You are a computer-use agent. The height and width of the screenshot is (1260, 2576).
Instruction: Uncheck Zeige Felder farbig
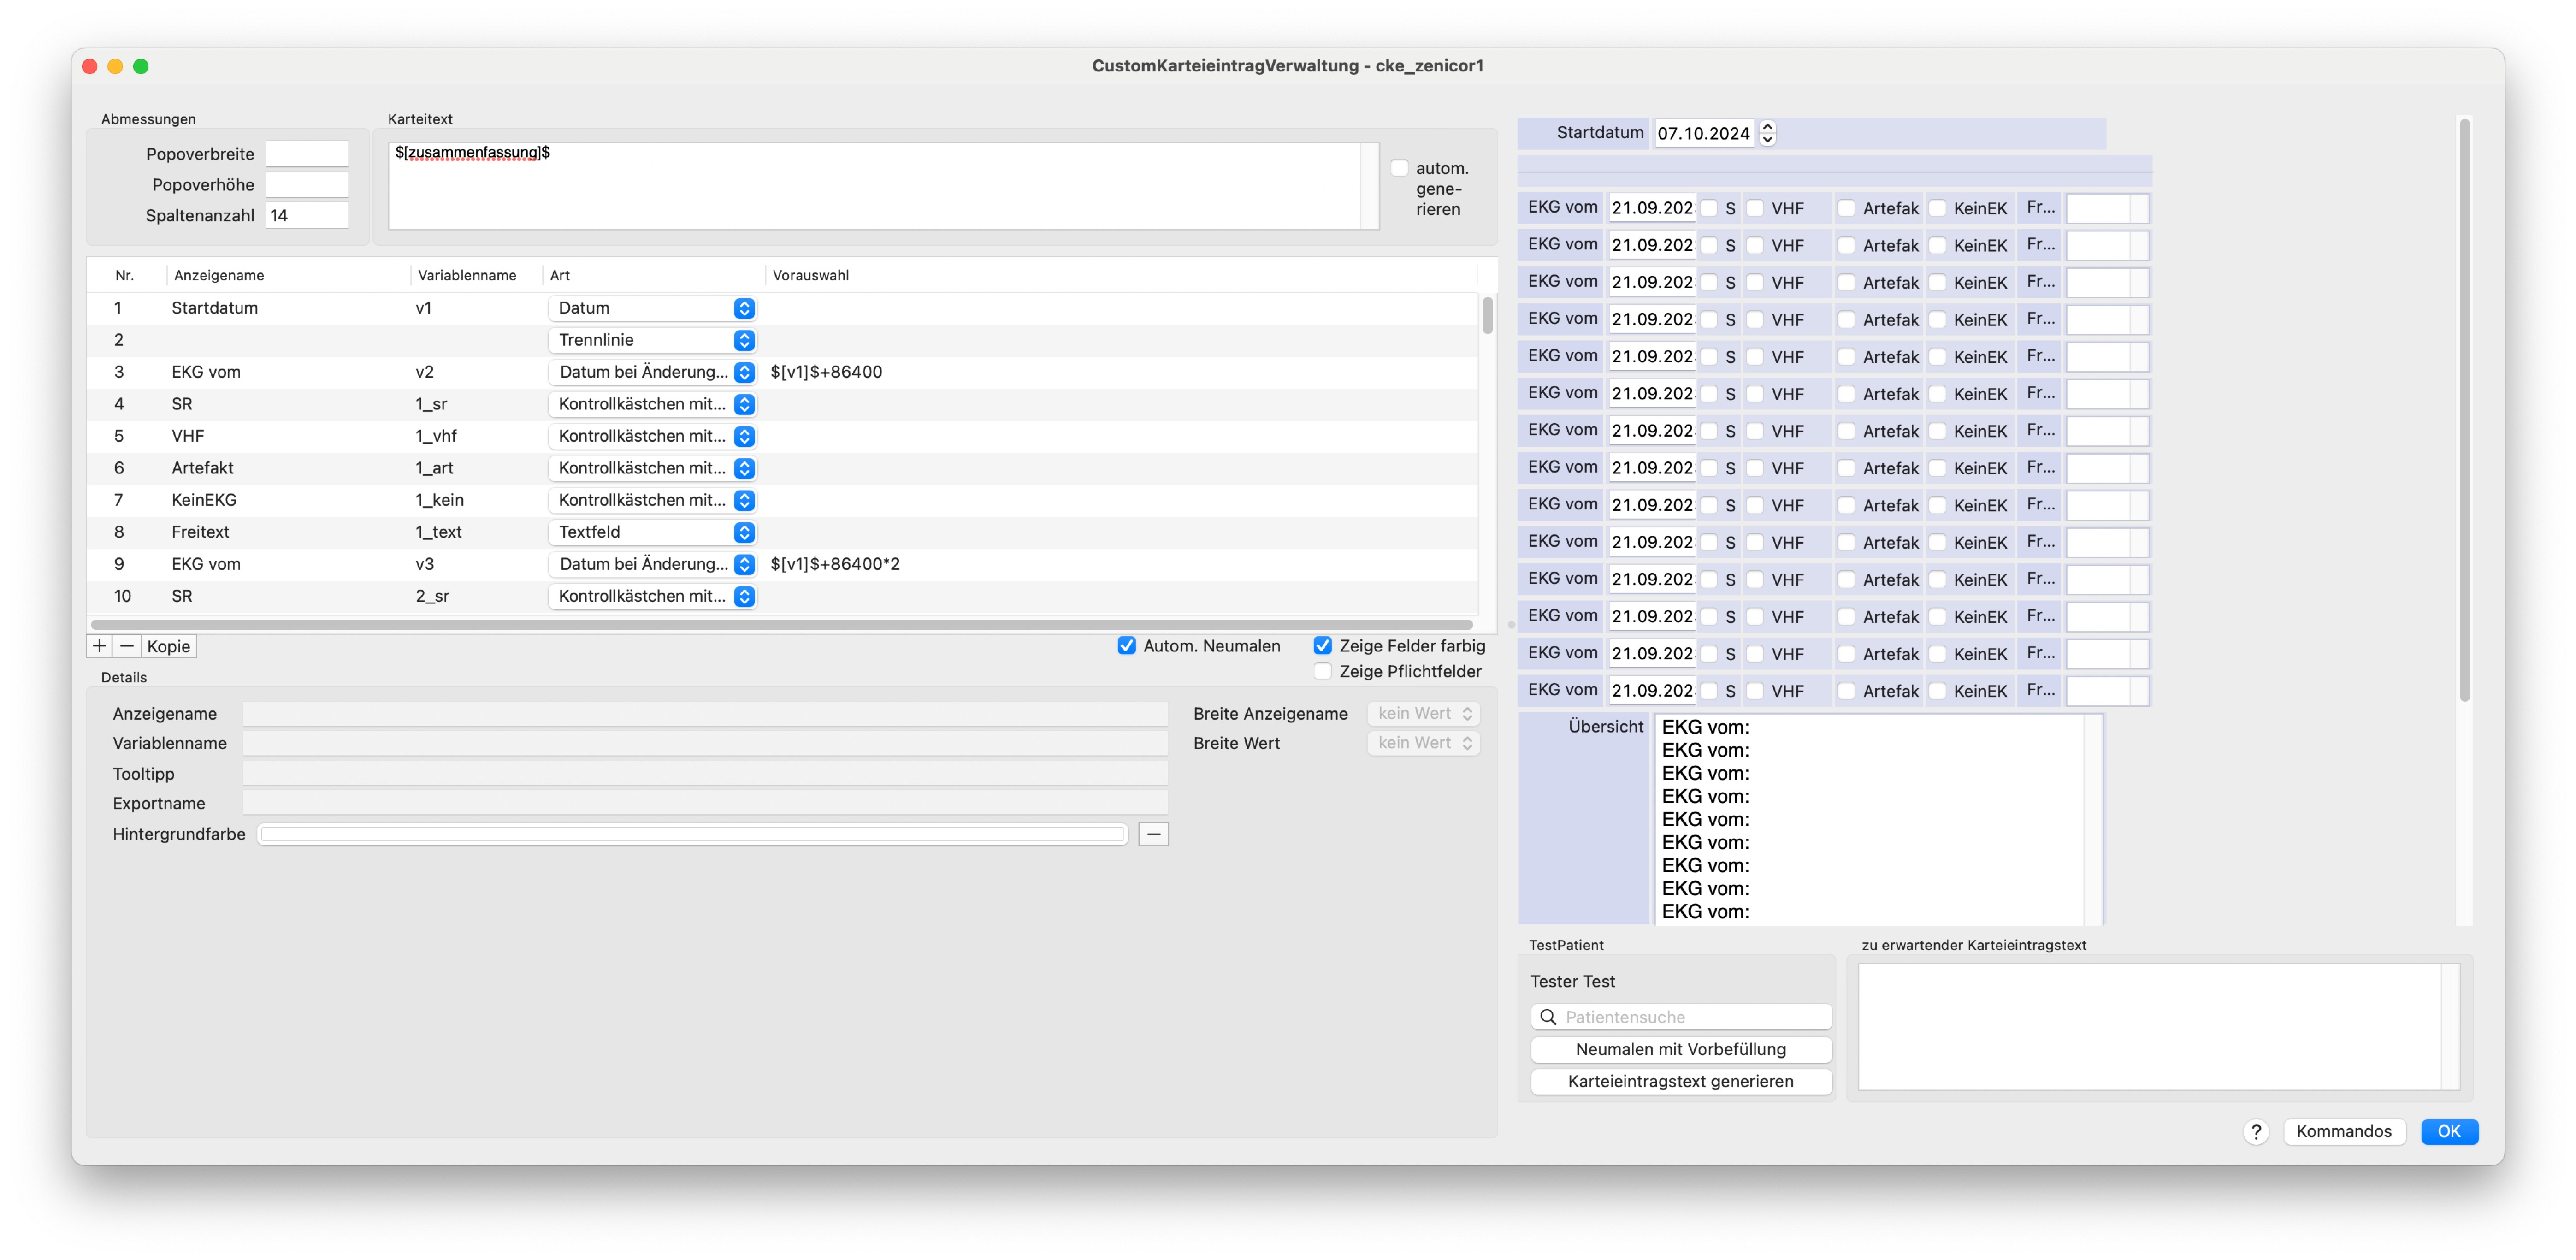(x=1322, y=646)
